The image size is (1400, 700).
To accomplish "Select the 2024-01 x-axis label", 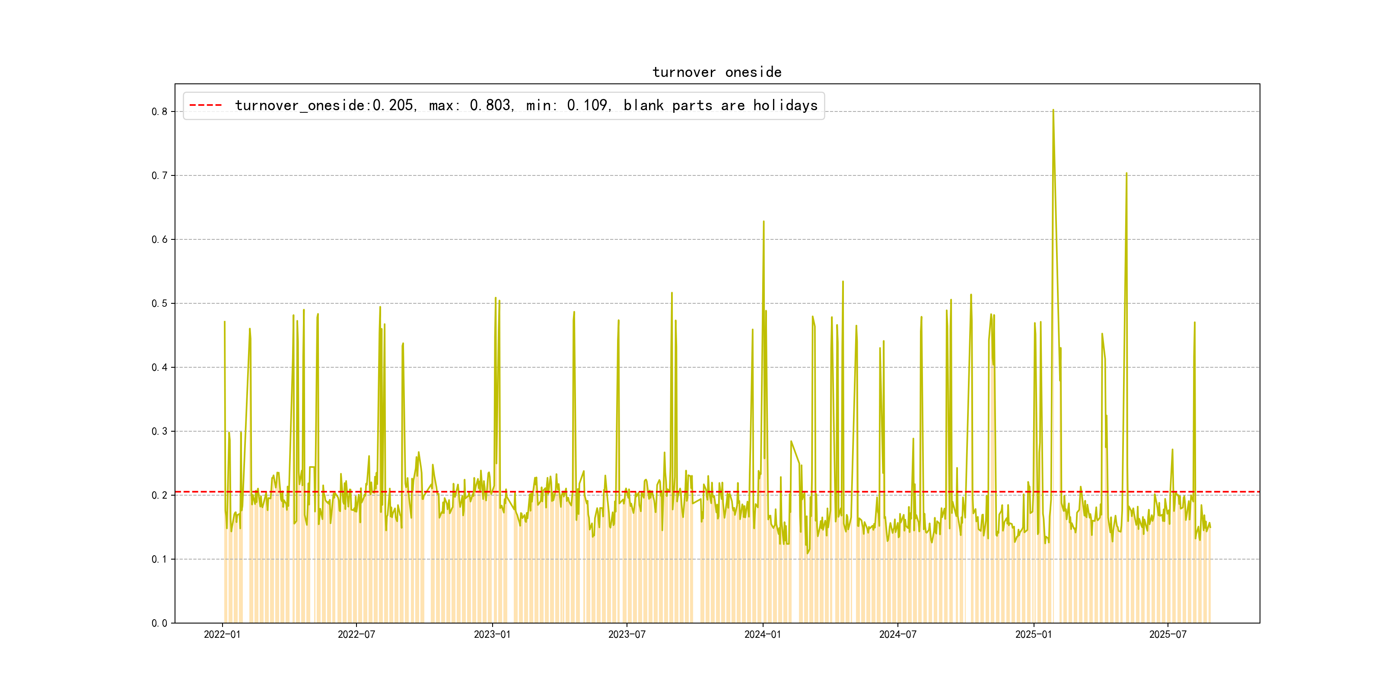I will click(x=763, y=635).
